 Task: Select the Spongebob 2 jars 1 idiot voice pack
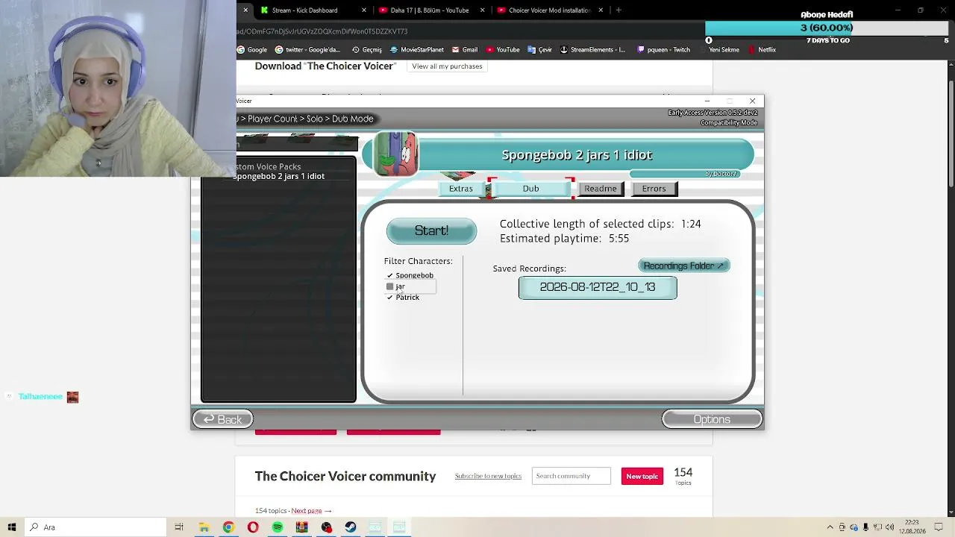click(278, 177)
